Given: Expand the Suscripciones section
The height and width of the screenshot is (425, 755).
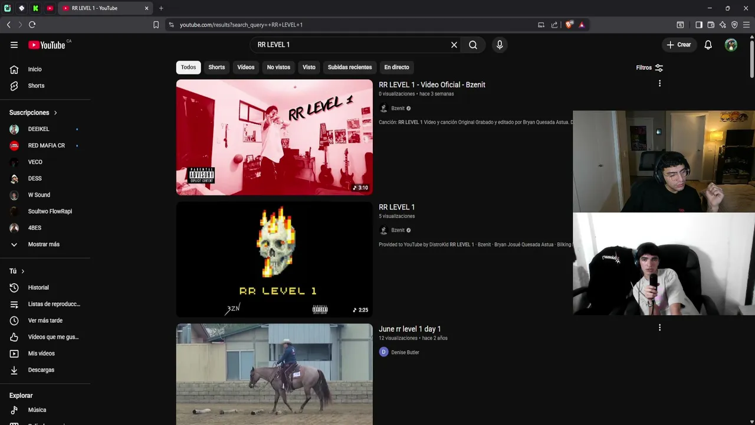Looking at the screenshot, I should click(34, 113).
